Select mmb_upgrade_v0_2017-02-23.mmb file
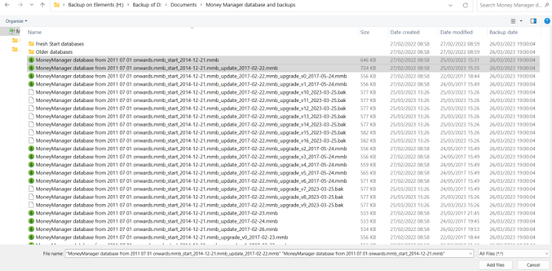This screenshot has height=271, width=552. (x=161, y=237)
